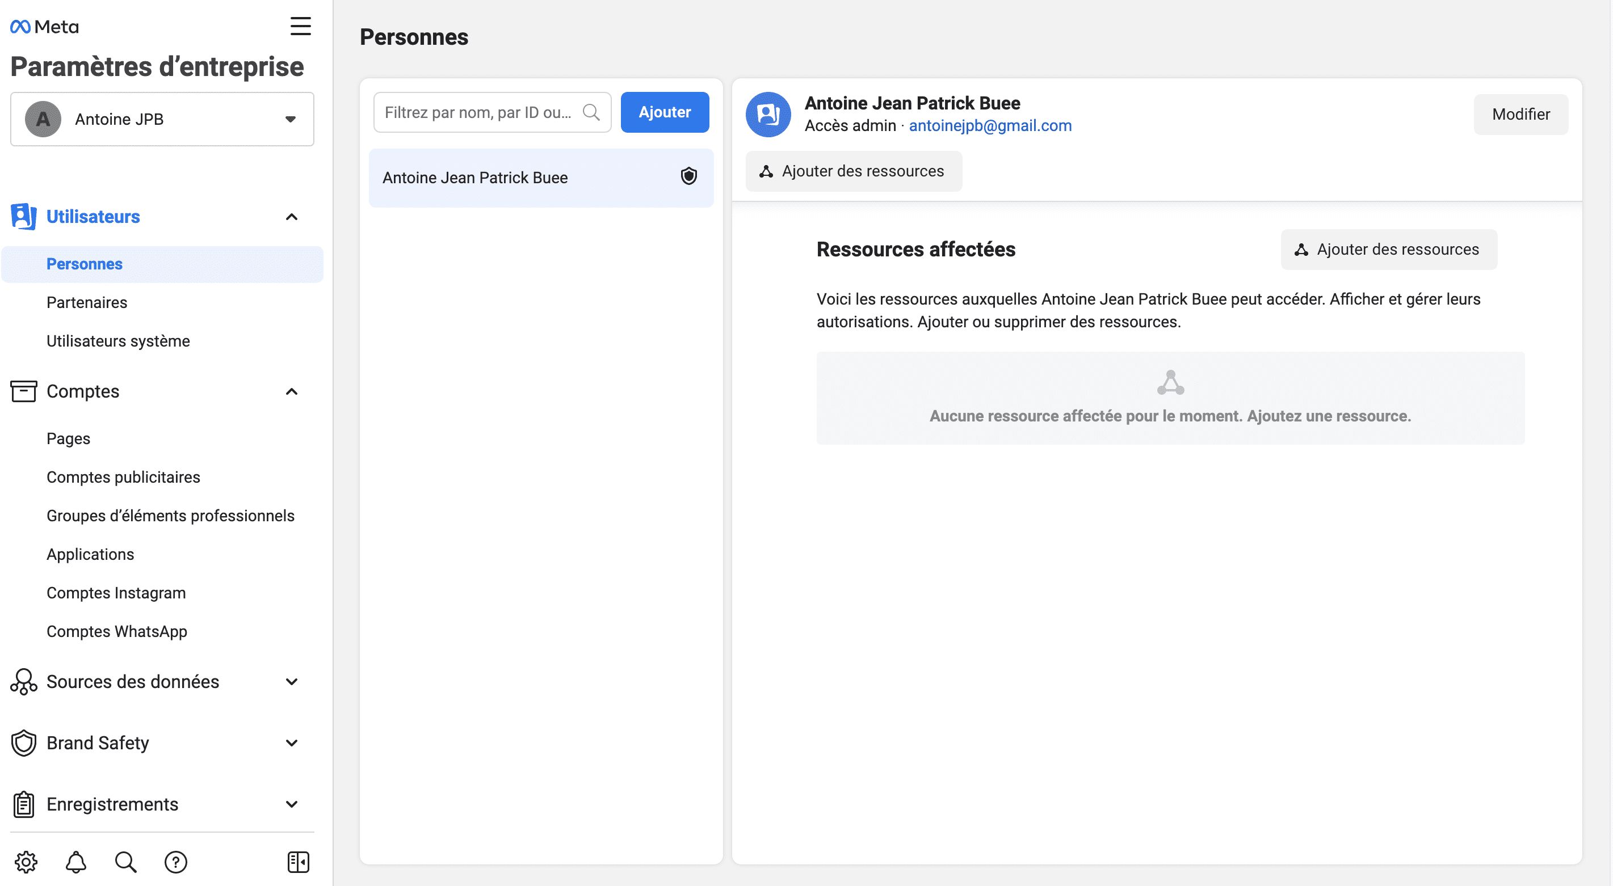This screenshot has height=886, width=1613.
Task: Go to Pages under Comptes
Action: pos(68,438)
